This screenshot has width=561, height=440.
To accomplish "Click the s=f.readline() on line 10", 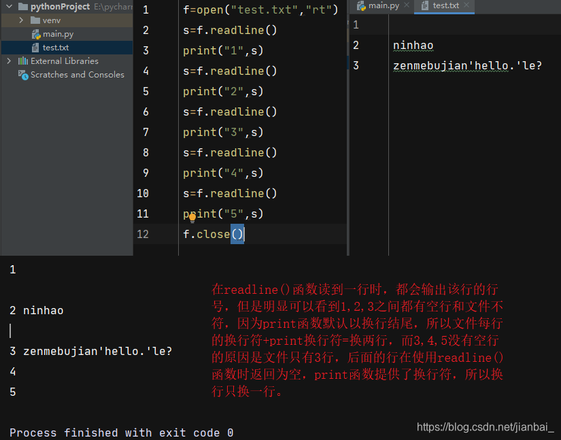I will tap(230, 193).
